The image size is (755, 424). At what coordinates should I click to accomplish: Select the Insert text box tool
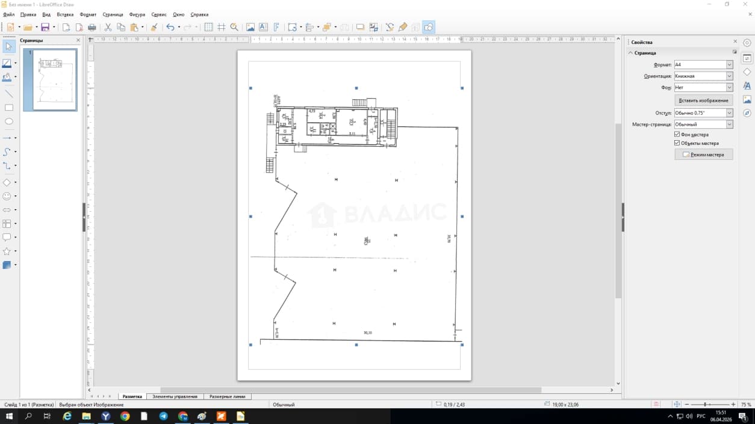click(x=263, y=27)
